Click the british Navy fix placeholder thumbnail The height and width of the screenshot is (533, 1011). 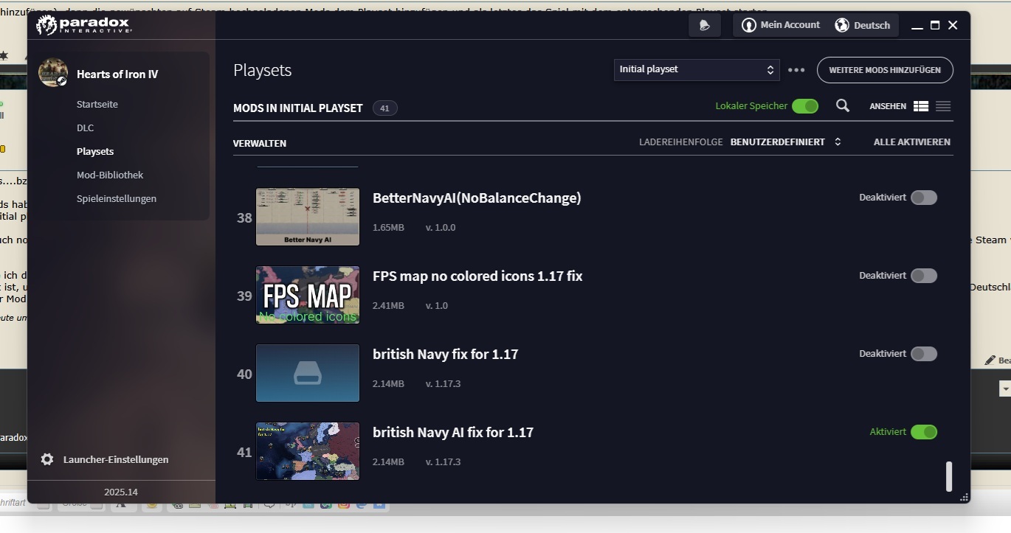308,373
